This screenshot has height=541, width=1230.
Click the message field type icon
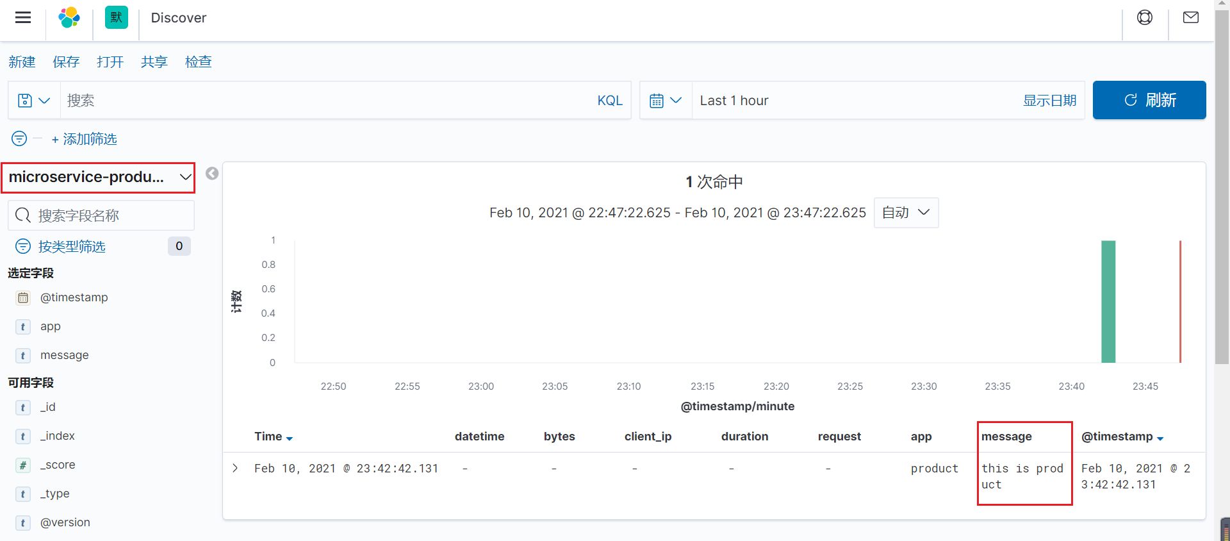(x=23, y=356)
